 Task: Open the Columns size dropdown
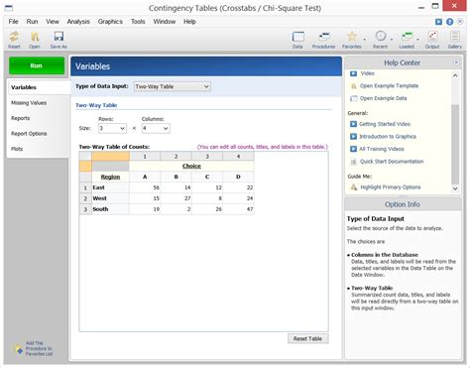[x=156, y=128]
